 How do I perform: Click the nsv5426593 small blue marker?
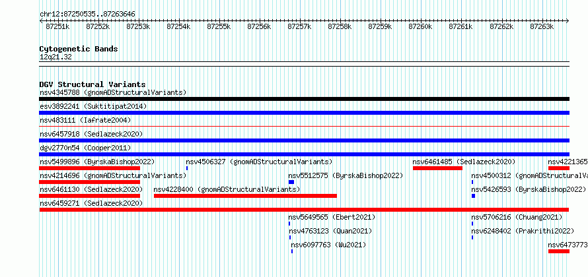tap(473, 196)
